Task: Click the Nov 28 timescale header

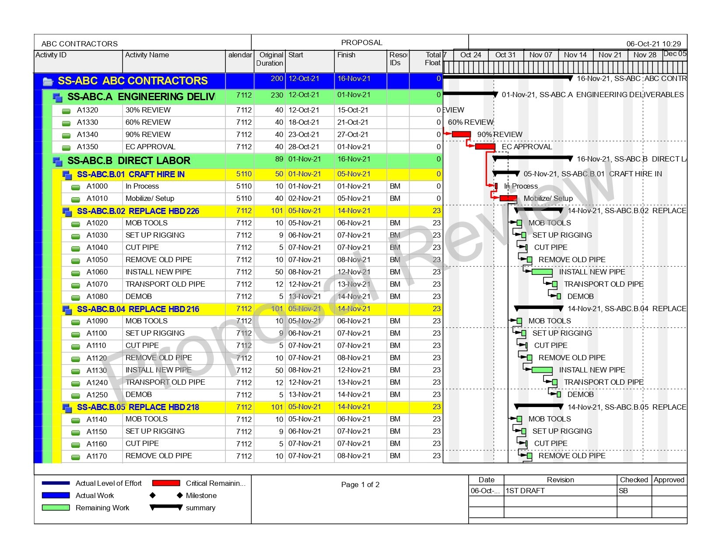Action: 645,55
